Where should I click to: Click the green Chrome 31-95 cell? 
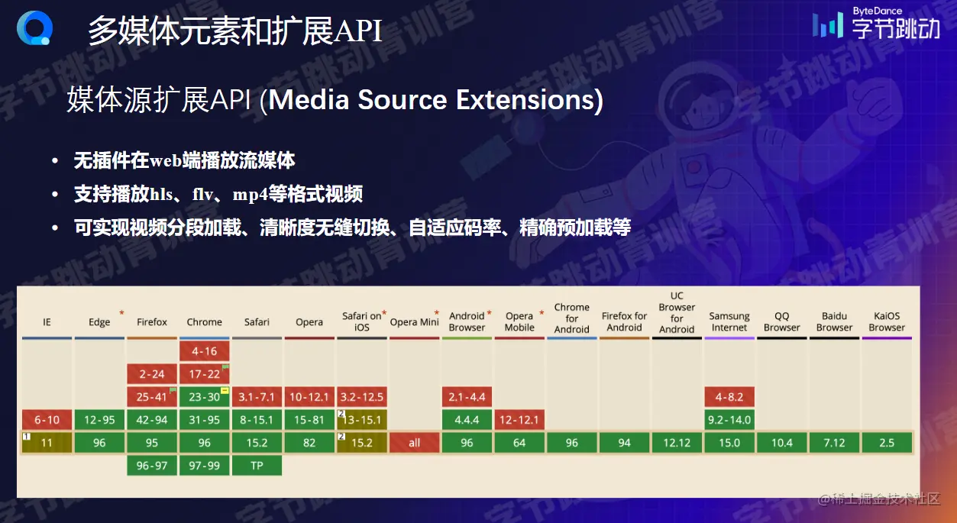pyautogui.click(x=205, y=420)
